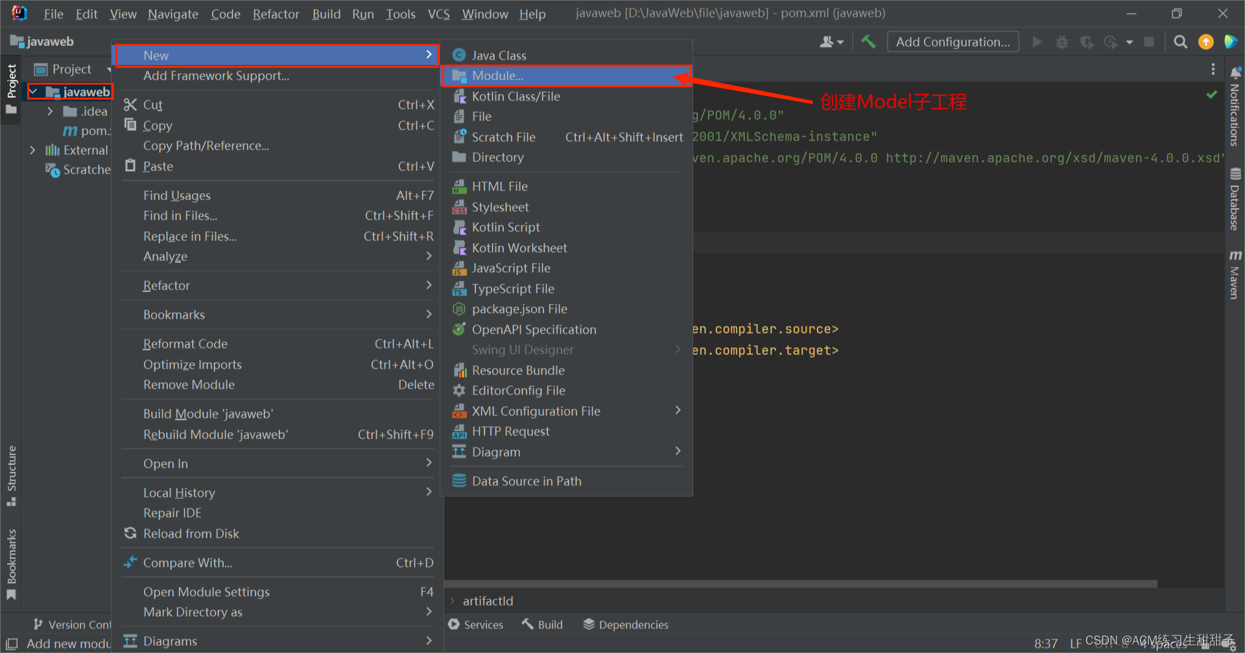Expand the Refactor context submenu
The height and width of the screenshot is (653, 1245).
pos(279,286)
